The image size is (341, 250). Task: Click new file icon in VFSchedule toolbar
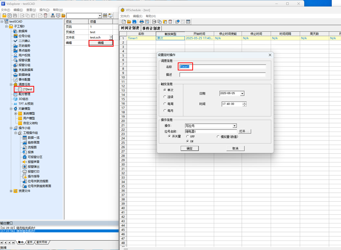[x=124, y=21]
